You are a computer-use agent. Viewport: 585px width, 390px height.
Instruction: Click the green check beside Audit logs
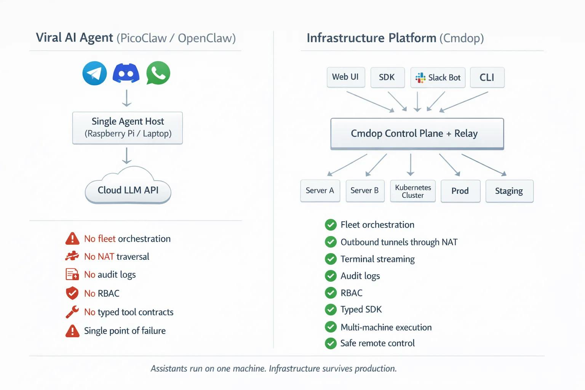click(x=331, y=276)
